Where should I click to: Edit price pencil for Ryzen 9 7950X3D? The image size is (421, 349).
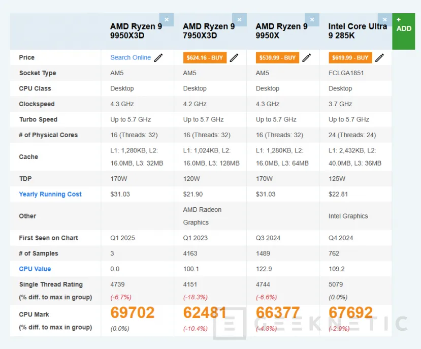coord(234,57)
